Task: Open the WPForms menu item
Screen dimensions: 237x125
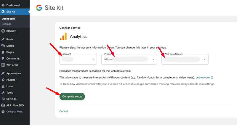Action: click(x=12, y=65)
